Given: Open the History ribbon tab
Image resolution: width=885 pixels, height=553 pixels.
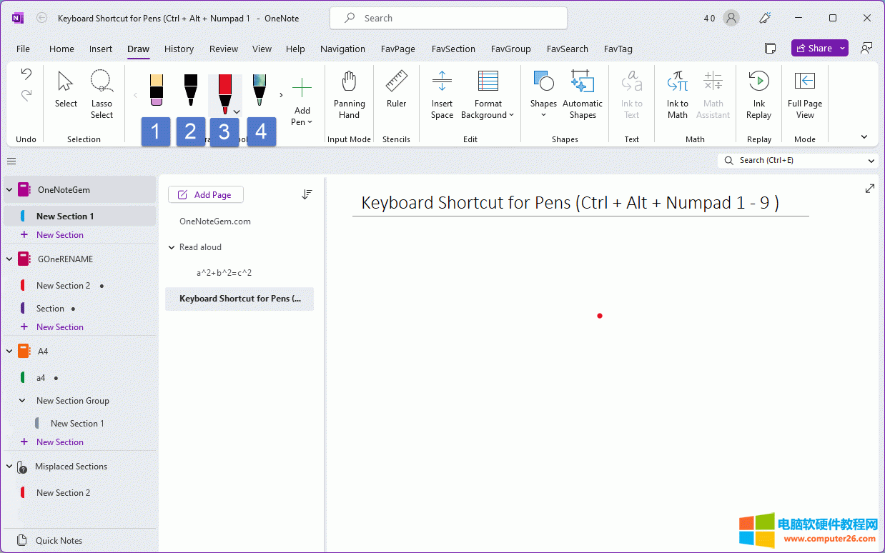Looking at the screenshot, I should tap(179, 49).
